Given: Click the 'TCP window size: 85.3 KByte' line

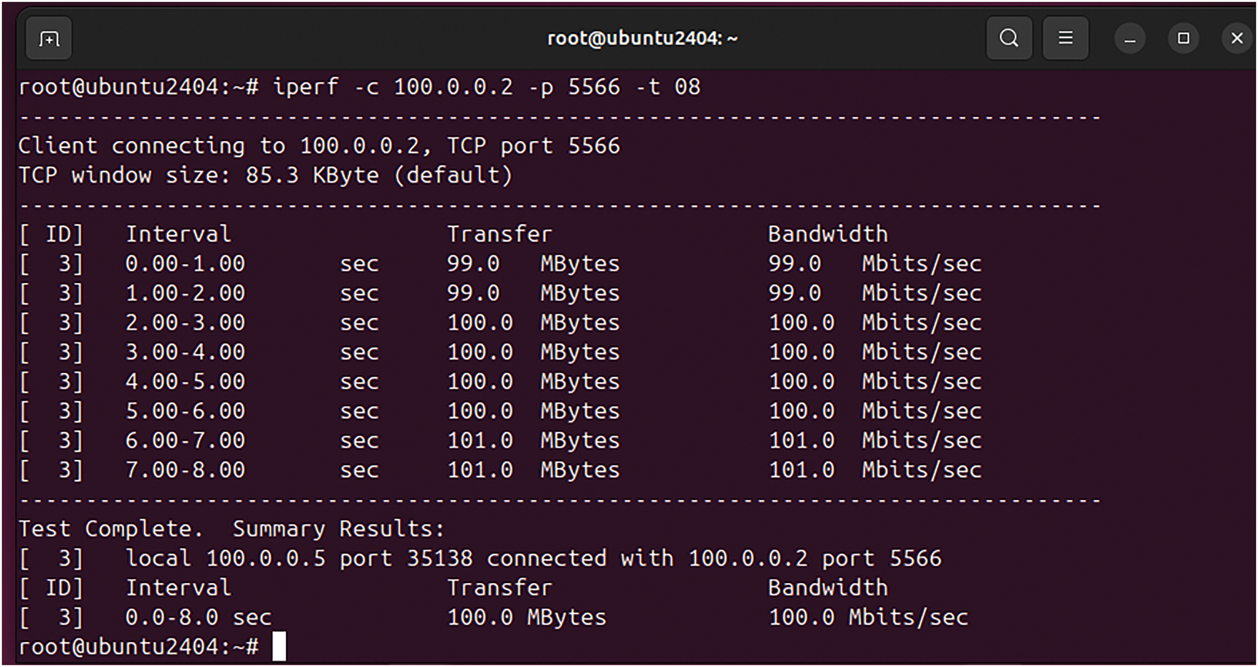Looking at the screenshot, I should 265,176.
